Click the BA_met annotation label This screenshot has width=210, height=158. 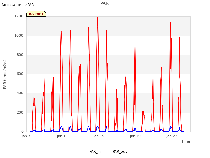pos(36,14)
